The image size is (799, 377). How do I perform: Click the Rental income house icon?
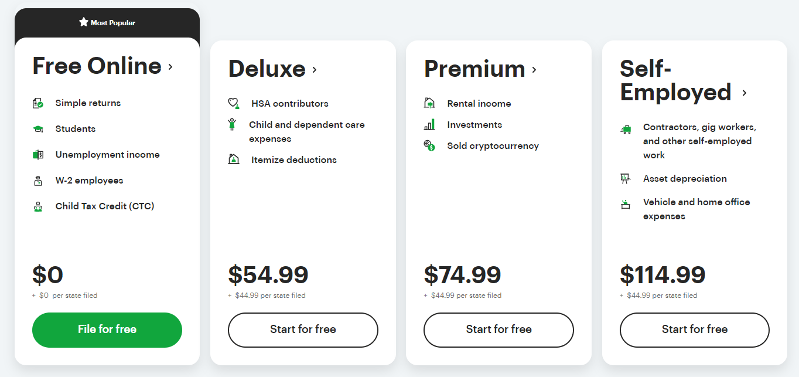pos(429,103)
